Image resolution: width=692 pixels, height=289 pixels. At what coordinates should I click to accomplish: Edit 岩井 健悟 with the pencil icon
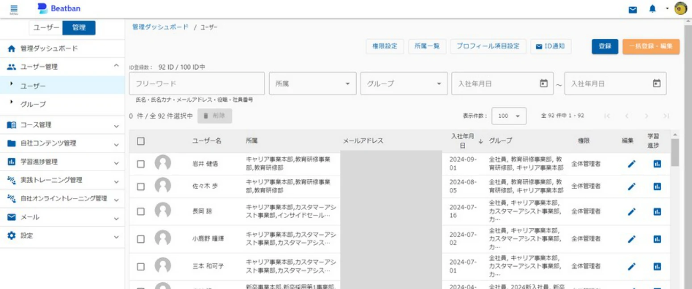[631, 164]
